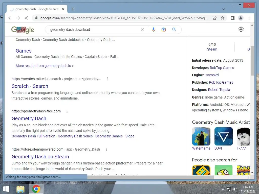This screenshot has width=259, height=194.
Task: Select the F-777 artist thumbnail
Action: [x=244, y=136]
